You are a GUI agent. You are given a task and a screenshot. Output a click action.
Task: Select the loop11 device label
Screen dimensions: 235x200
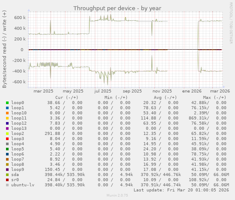(x=19, y=118)
